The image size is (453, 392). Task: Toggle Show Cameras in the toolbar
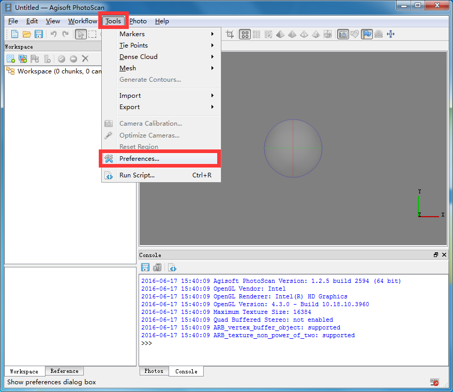pyautogui.click(x=343, y=34)
